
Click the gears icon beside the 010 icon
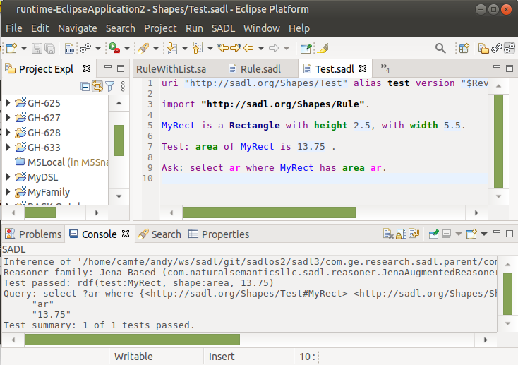85,48
